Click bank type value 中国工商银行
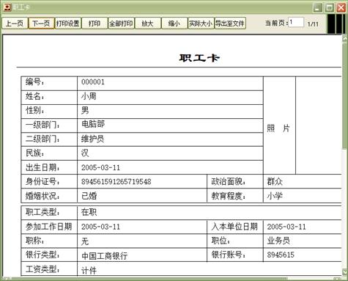The image size is (348, 281). pyautogui.click(x=105, y=256)
